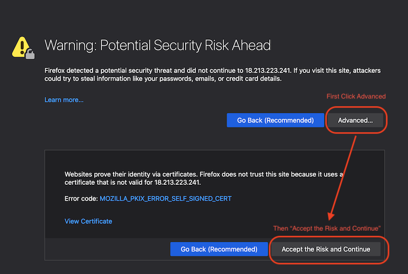Viewport: 408px width, 274px height.
Task: Click the red arrowhead tip
Action: click(x=330, y=217)
